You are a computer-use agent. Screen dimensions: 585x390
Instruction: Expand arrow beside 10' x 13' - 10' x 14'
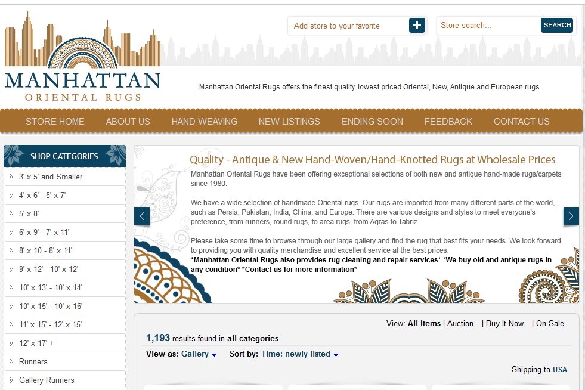pos(11,288)
